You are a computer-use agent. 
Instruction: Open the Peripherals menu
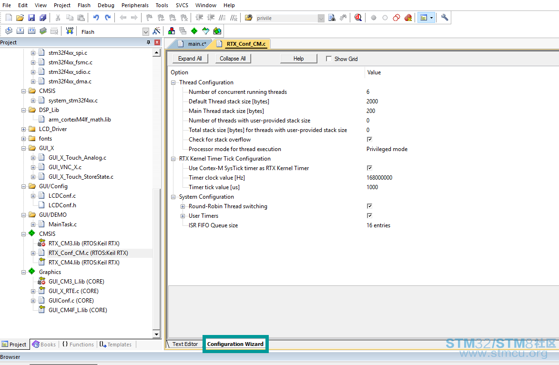135,5
